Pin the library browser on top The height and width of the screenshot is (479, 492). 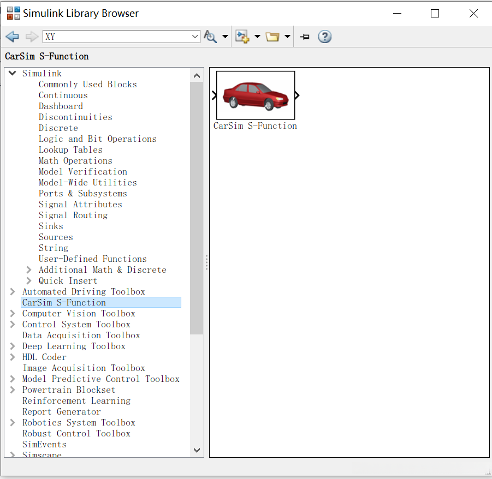304,37
